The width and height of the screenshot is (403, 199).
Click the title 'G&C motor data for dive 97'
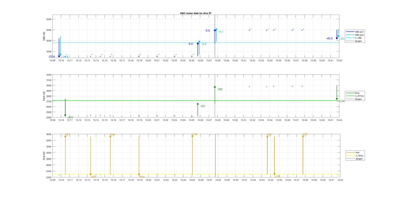pos(196,13)
